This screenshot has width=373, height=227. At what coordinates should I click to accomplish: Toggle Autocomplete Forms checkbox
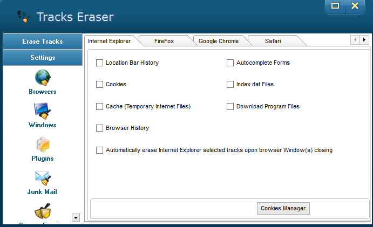coord(230,63)
